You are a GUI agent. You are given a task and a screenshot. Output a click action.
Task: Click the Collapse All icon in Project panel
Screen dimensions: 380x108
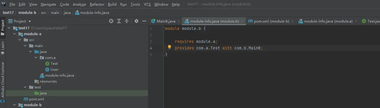point(127,21)
